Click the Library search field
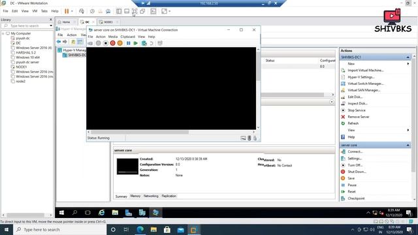The image size is (418, 235). 27,25
